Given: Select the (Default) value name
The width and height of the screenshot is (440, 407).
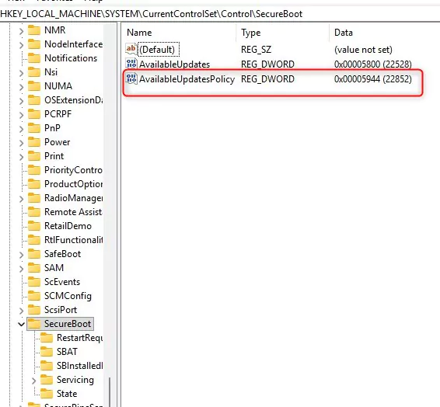Looking at the screenshot, I should tap(157, 50).
